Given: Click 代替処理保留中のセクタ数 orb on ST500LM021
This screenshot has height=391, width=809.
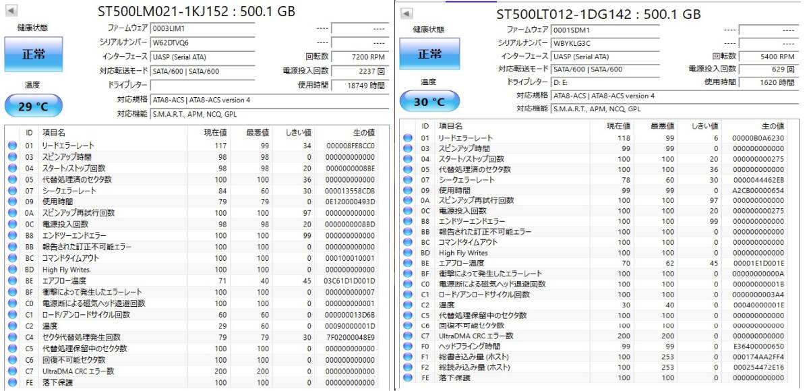Looking at the screenshot, I should pyautogui.click(x=12, y=349).
